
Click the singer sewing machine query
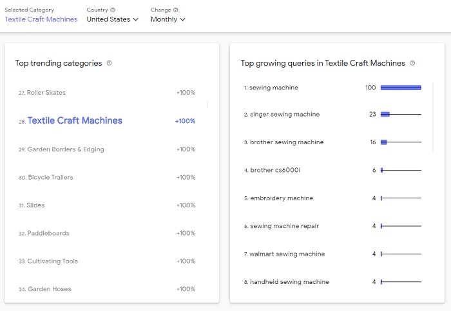[285, 115]
